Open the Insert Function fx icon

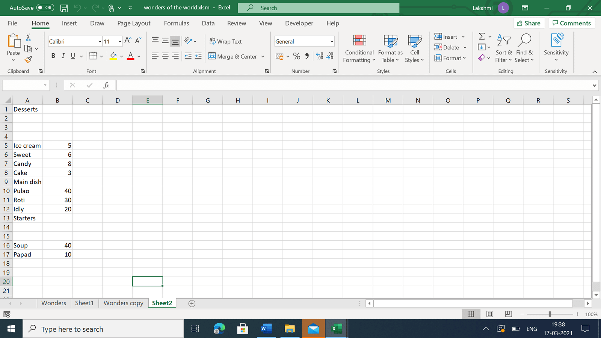(106, 85)
